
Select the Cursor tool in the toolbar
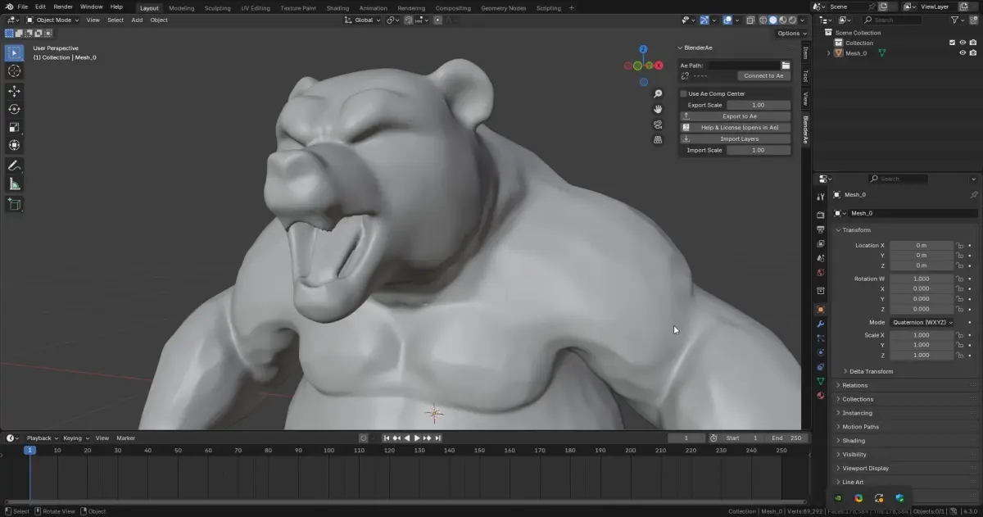(14, 71)
